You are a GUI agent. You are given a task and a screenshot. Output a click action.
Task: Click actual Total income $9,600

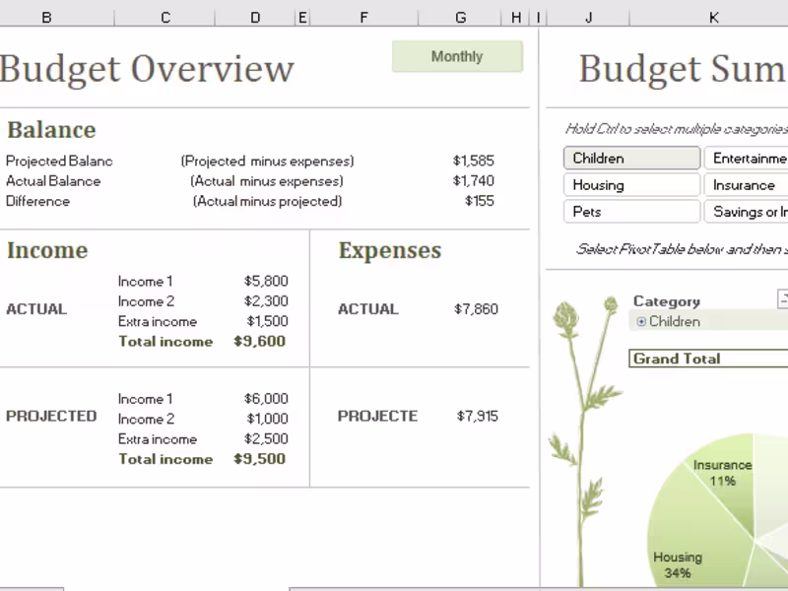pos(259,341)
